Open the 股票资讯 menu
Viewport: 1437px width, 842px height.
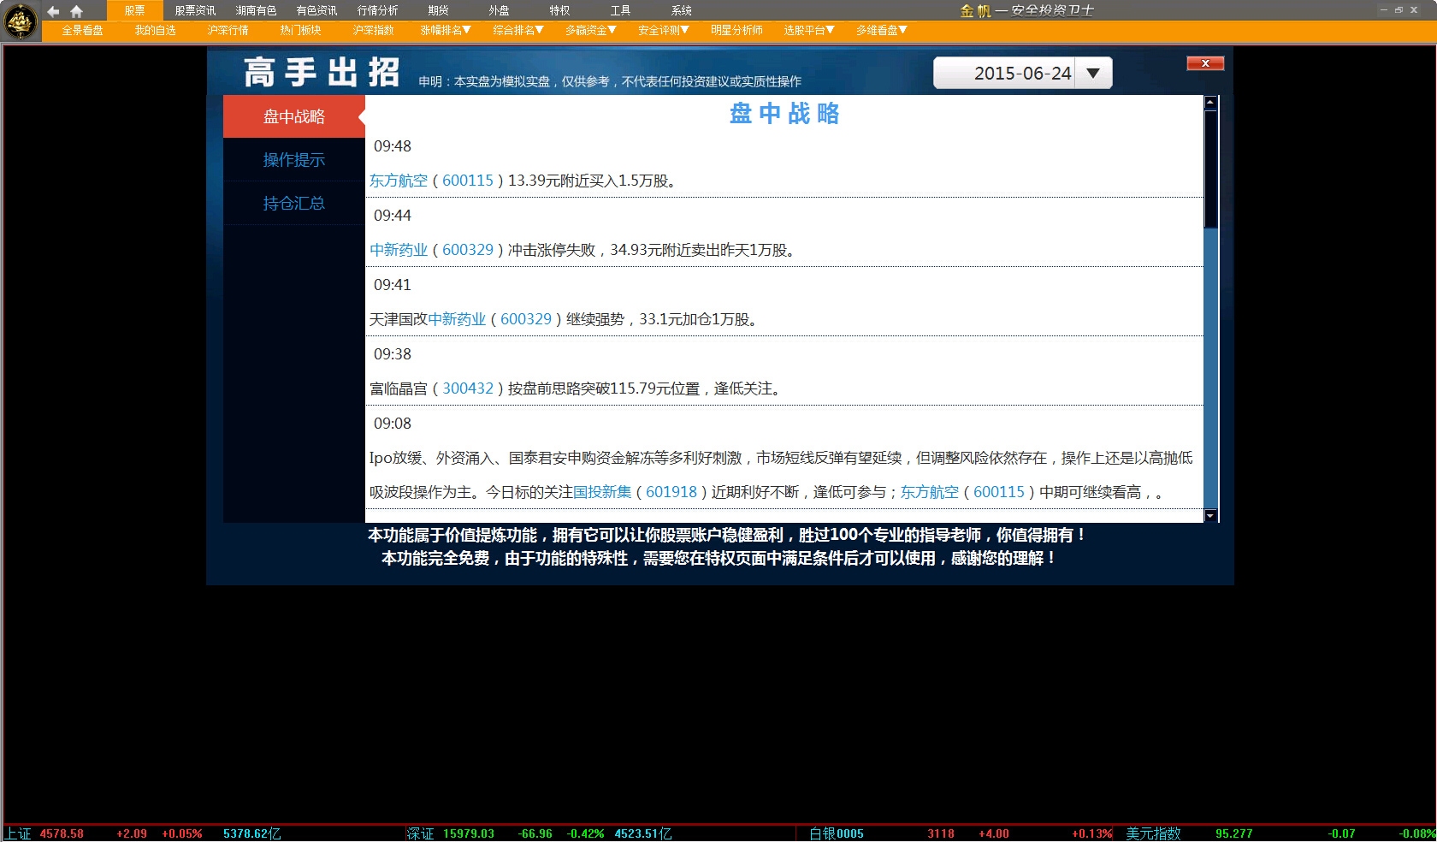(x=195, y=10)
